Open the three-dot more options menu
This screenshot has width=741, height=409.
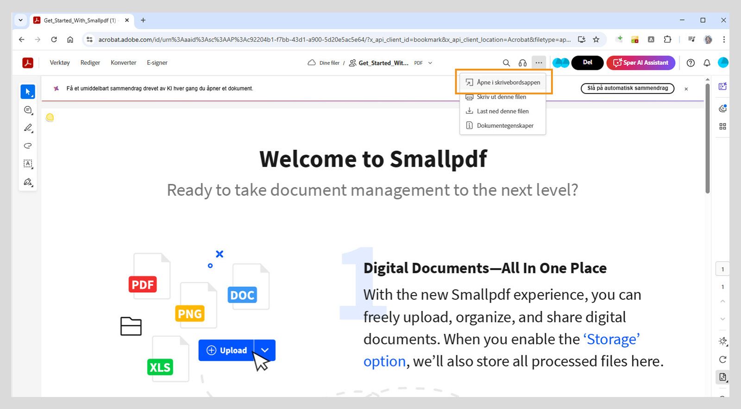539,62
